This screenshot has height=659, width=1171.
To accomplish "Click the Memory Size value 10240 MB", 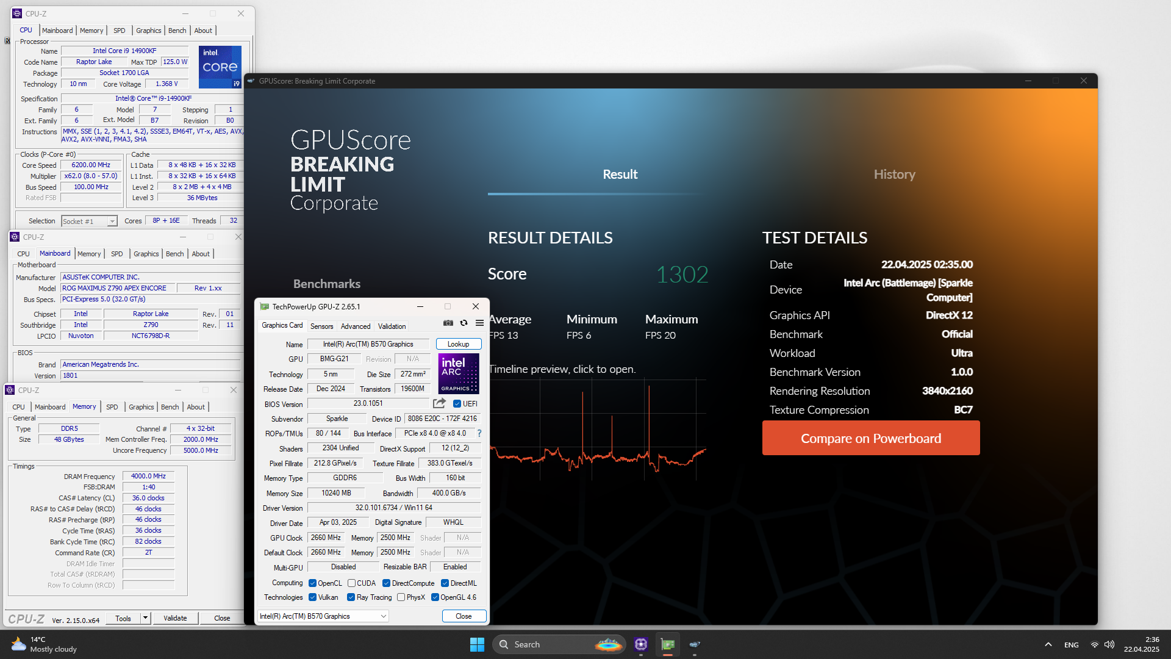I will (336, 493).
